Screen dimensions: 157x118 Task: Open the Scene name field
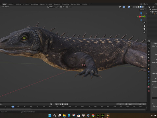[149, 4]
